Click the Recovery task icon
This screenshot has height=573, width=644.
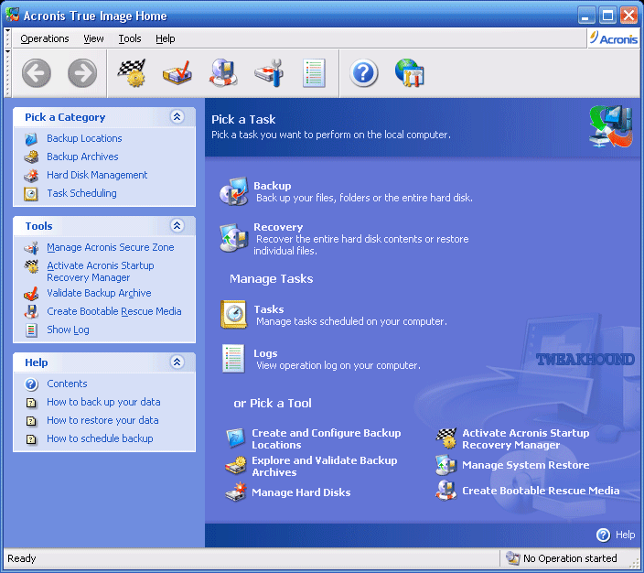(x=233, y=238)
